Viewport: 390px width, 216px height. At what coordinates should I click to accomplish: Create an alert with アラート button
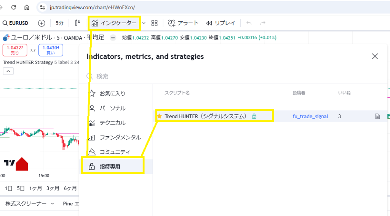point(183,23)
